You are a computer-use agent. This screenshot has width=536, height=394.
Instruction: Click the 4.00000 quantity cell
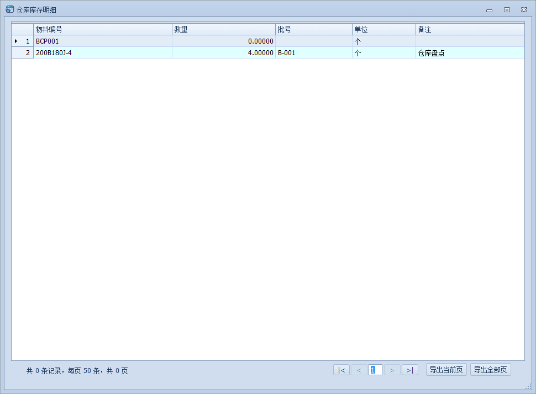pos(224,53)
